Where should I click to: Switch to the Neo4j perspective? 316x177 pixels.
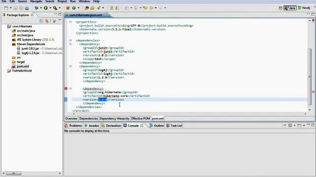click(x=304, y=8)
